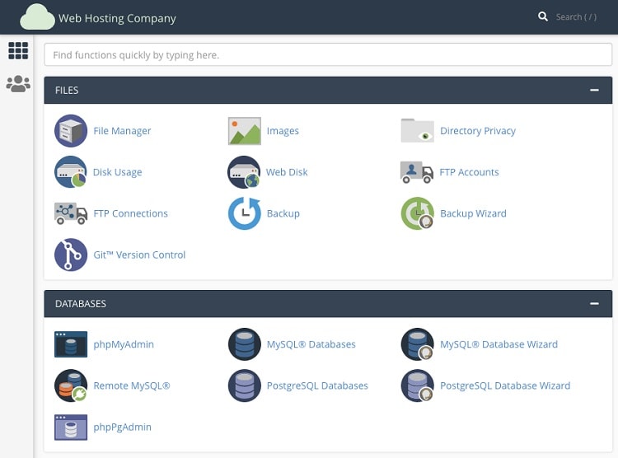The height and width of the screenshot is (458, 618).
Task: Click the MySQL Databases cylinder icon
Action: [245, 344]
